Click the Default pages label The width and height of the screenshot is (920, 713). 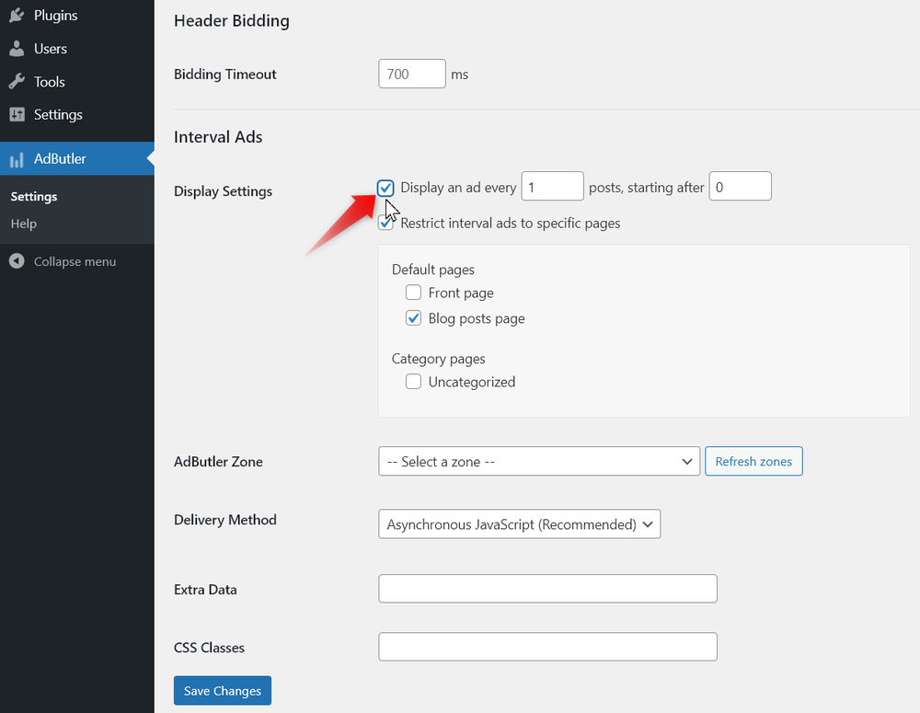pos(433,270)
